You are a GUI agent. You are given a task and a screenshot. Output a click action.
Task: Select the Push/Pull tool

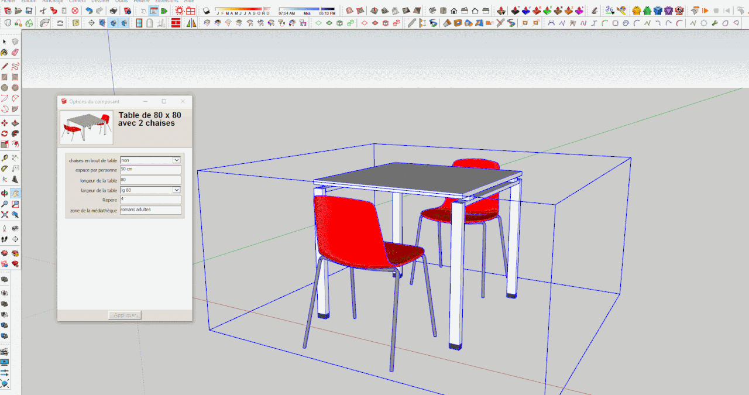pos(15,123)
